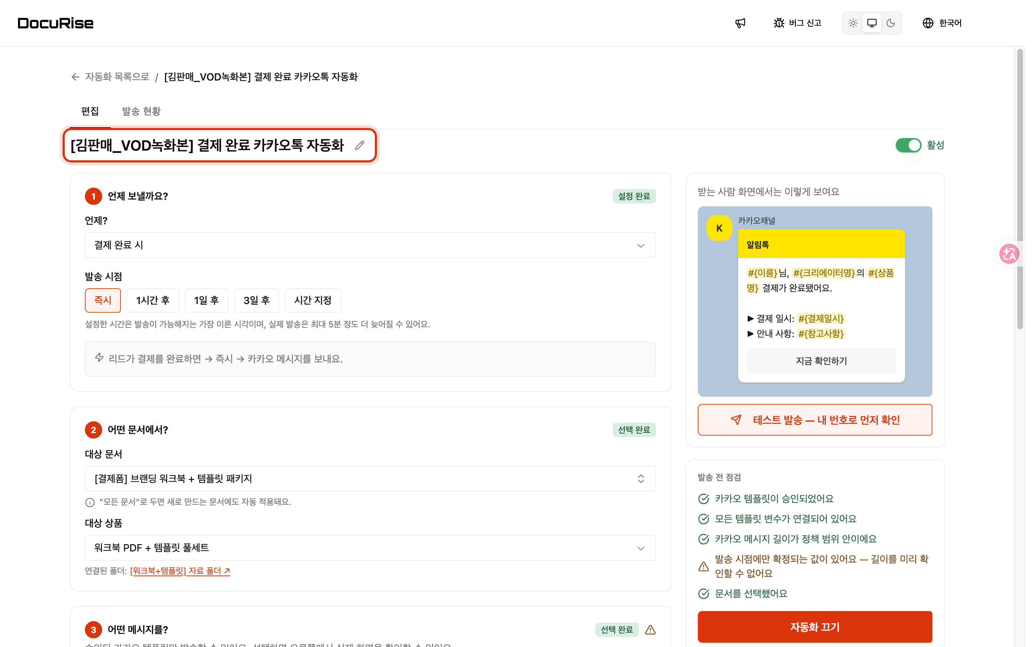Click the #{결제일시} variable in preview
Screen dimensions: 1036x647
[x=821, y=319]
